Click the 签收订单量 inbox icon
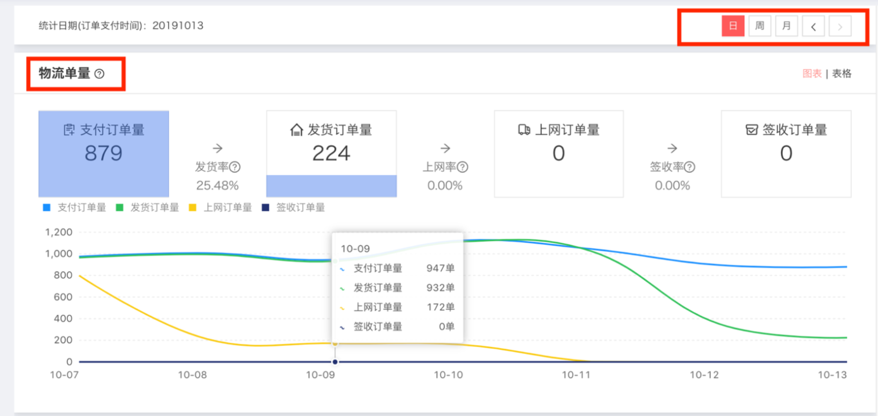 tap(751, 130)
